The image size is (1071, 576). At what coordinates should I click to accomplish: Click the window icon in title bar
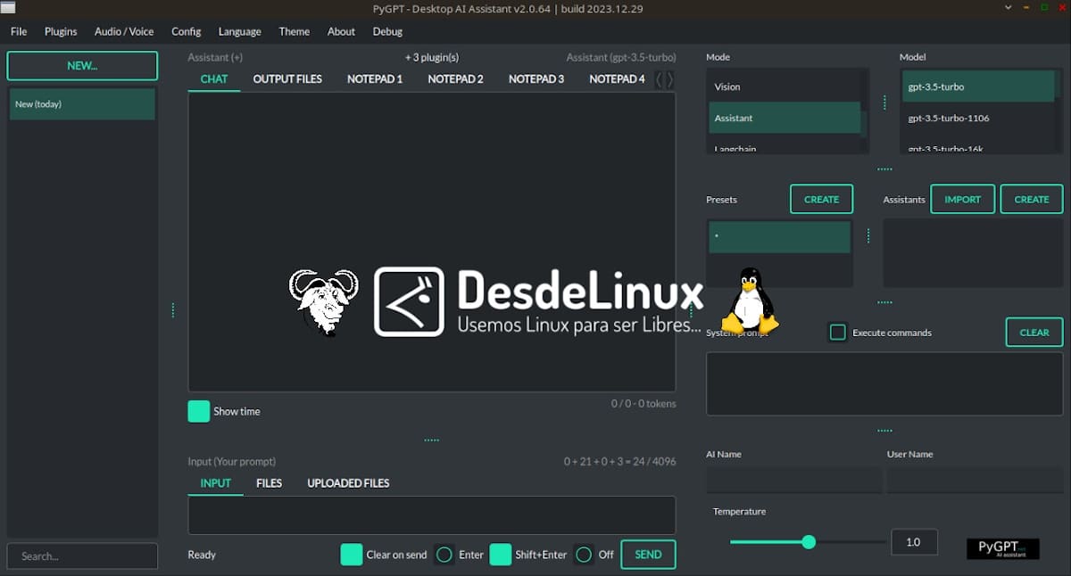tap(8, 8)
